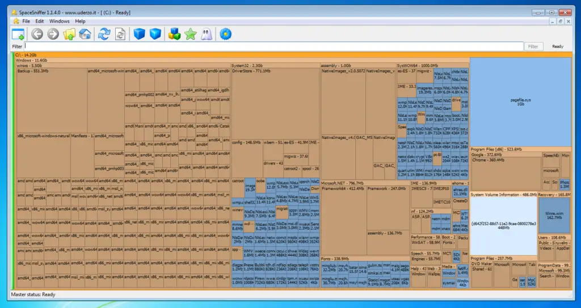Click the Program Files - 257.7Mb header
This screenshot has width=581, height=308.
pyautogui.click(x=504, y=258)
